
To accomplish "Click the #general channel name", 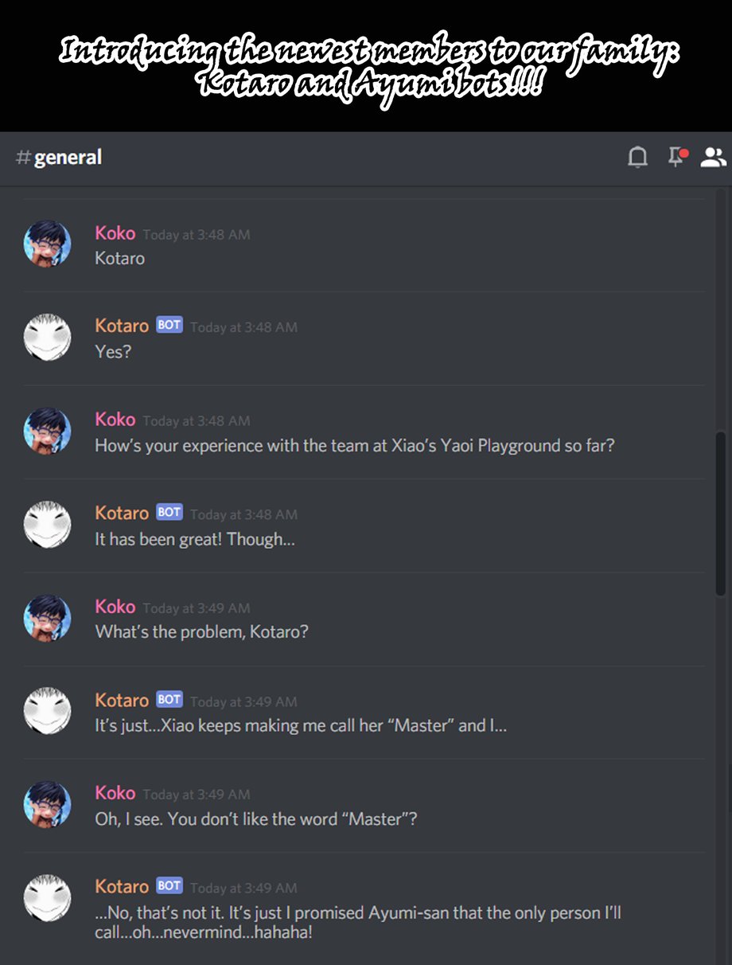I will click(68, 157).
